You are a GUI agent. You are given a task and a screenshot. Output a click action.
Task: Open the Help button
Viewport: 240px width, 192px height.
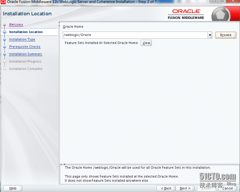pyautogui.click(x=13, y=188)
